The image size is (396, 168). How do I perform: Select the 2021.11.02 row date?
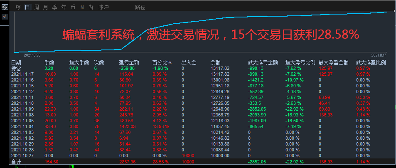pyautogui.click(x=22, y=138)
